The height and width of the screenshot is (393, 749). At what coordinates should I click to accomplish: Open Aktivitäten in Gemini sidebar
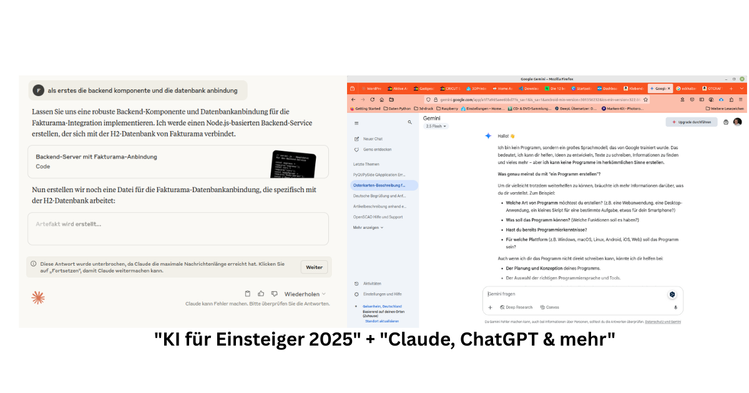coord(368,283)
